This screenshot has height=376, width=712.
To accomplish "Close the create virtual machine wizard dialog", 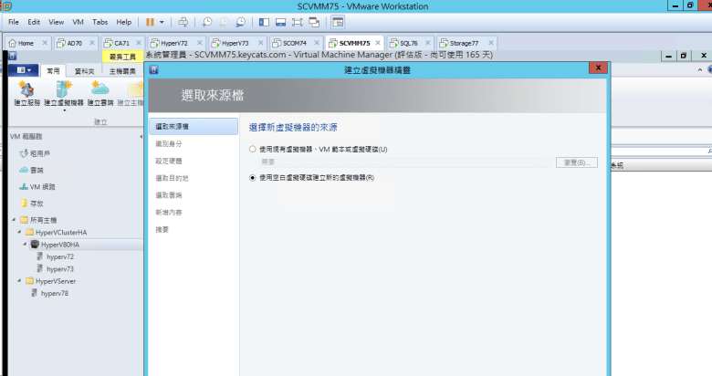I will point(598,68).
